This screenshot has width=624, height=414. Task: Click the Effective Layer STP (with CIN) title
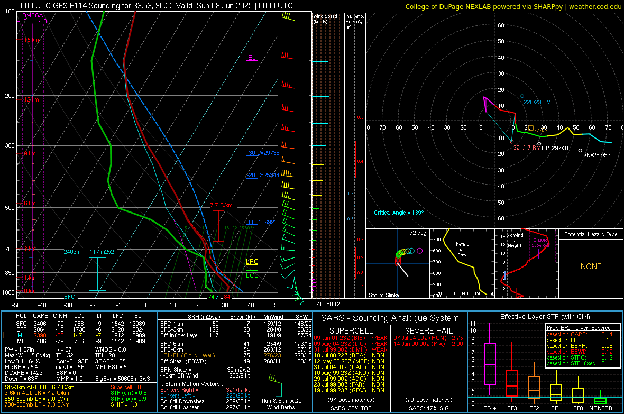[545, 317]
